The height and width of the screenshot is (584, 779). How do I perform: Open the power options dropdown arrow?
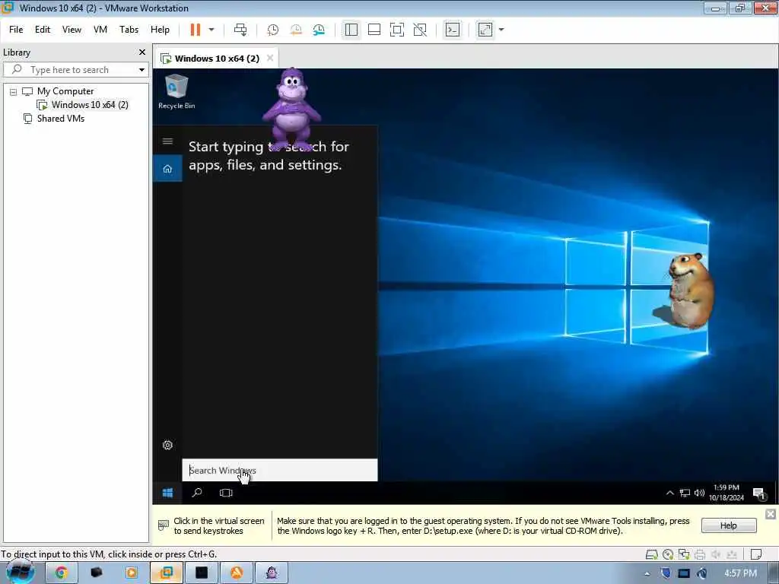click(211, 30)
